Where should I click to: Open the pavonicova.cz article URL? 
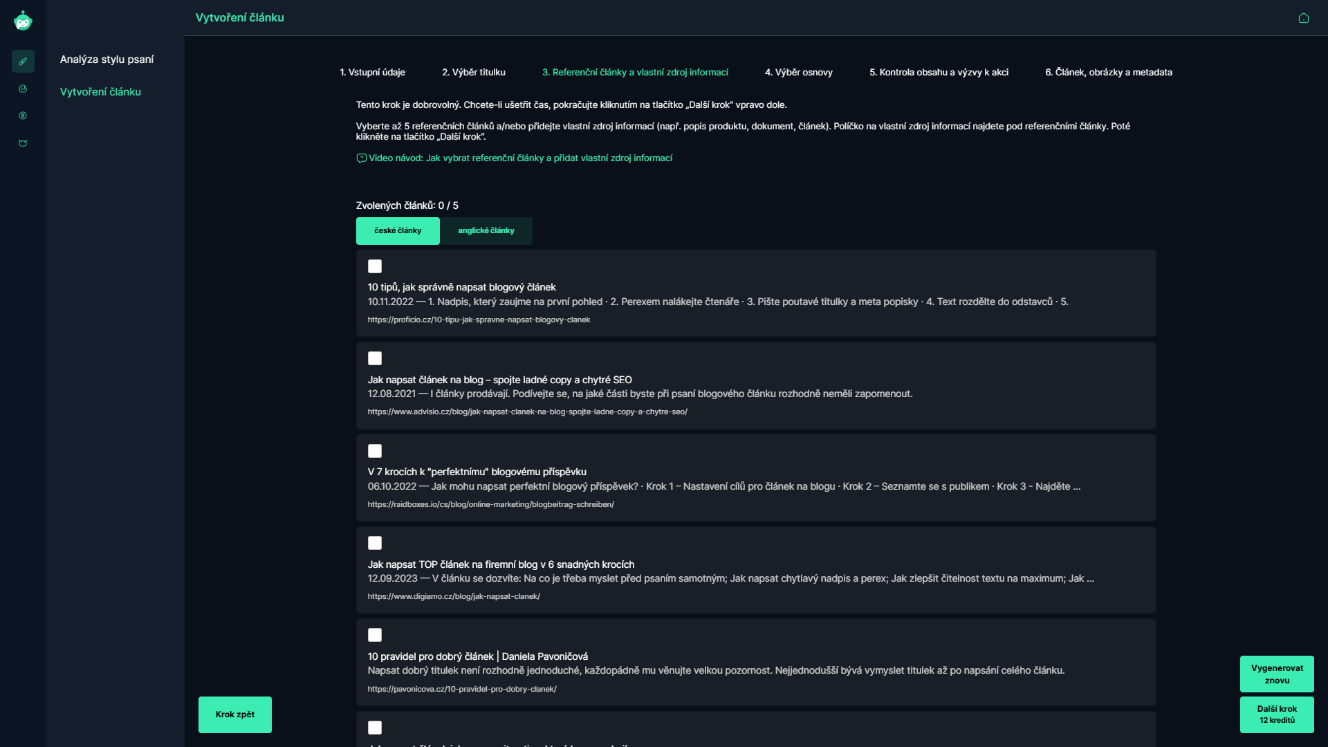pyautogui.click(x=462, y=690)
